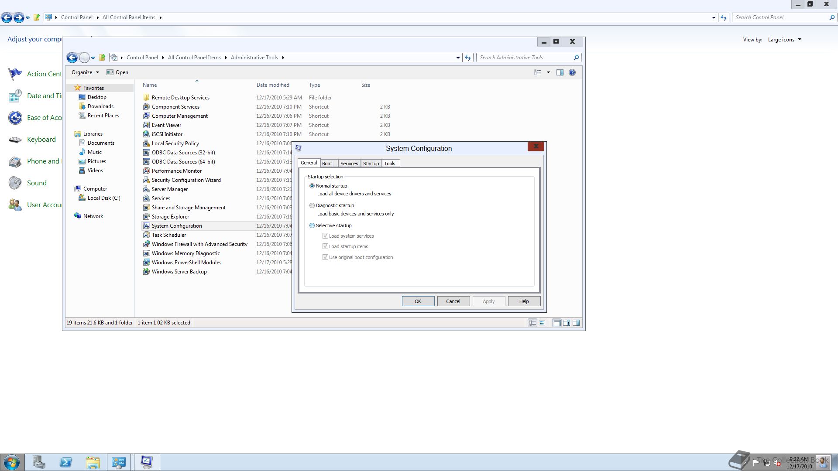This screenshot has height=471, width=838.
Task: Select Windows Memory Diagnostic entry
Action: [185, 253]
